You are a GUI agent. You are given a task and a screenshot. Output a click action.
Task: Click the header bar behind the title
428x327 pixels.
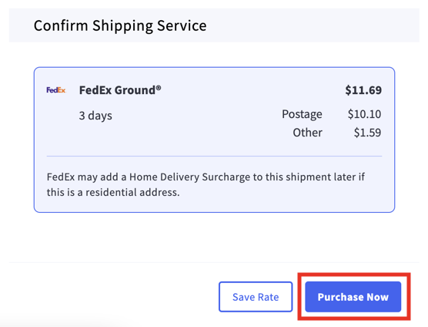(214, 25)
